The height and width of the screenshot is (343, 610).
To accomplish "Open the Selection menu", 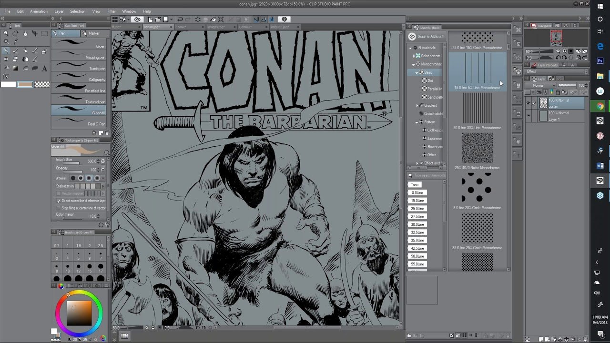I will [x=78, y=11].
